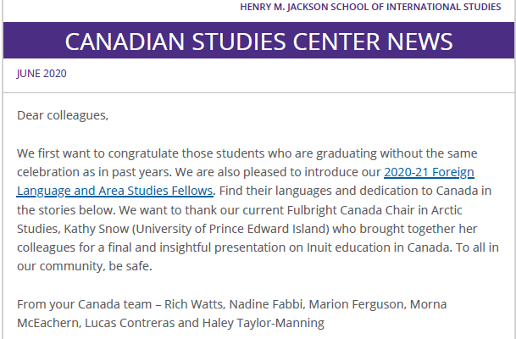Click the phrase Inuit education in Canada
The height and width of the screenshot is (339, 516).
click(378, 247)
